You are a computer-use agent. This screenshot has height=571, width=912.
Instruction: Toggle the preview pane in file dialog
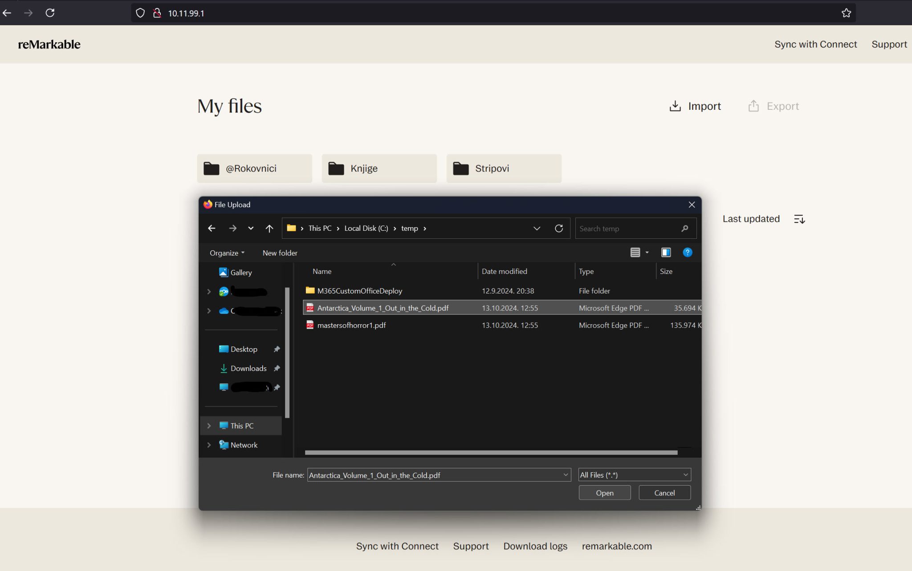666,252
